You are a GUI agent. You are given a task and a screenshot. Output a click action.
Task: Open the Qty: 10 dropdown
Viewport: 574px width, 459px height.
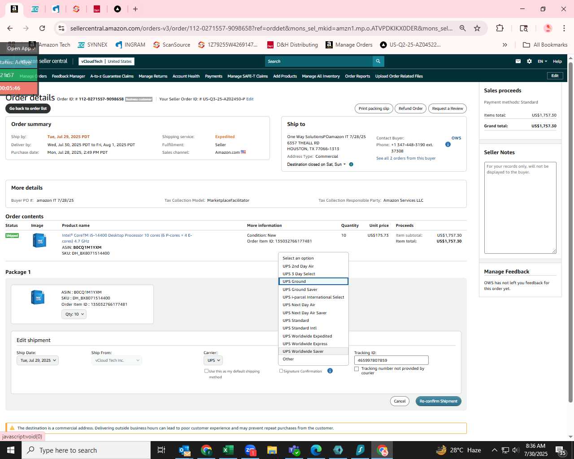click(x=74, y=314)
